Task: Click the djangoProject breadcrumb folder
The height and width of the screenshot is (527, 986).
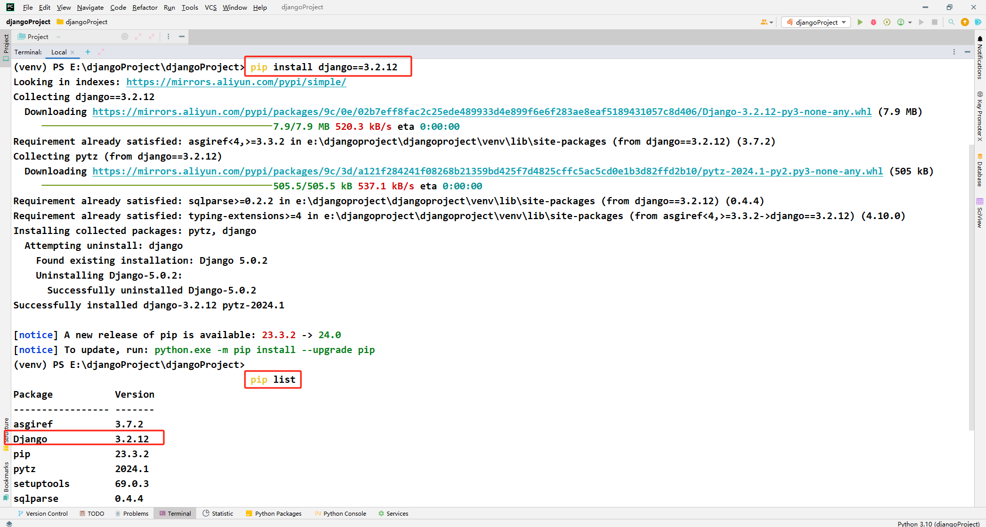Action: (x=82, y=22)
